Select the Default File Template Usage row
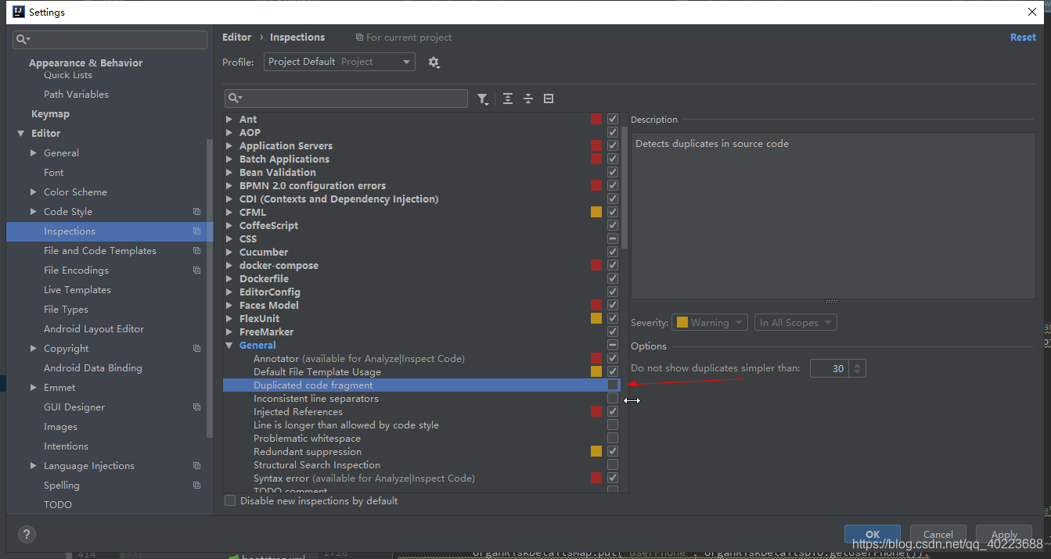Viewport: 1051px width, 559px height. [420, 371]
